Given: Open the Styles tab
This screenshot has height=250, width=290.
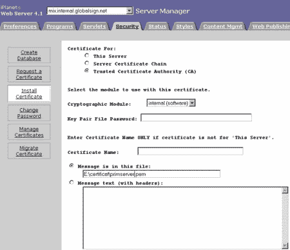Looking at the screenshot, I should (184, 26).
